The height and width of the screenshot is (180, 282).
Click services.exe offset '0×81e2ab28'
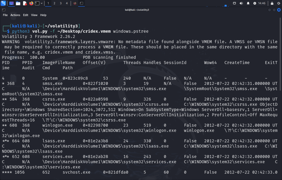click(x=96, y=156)
